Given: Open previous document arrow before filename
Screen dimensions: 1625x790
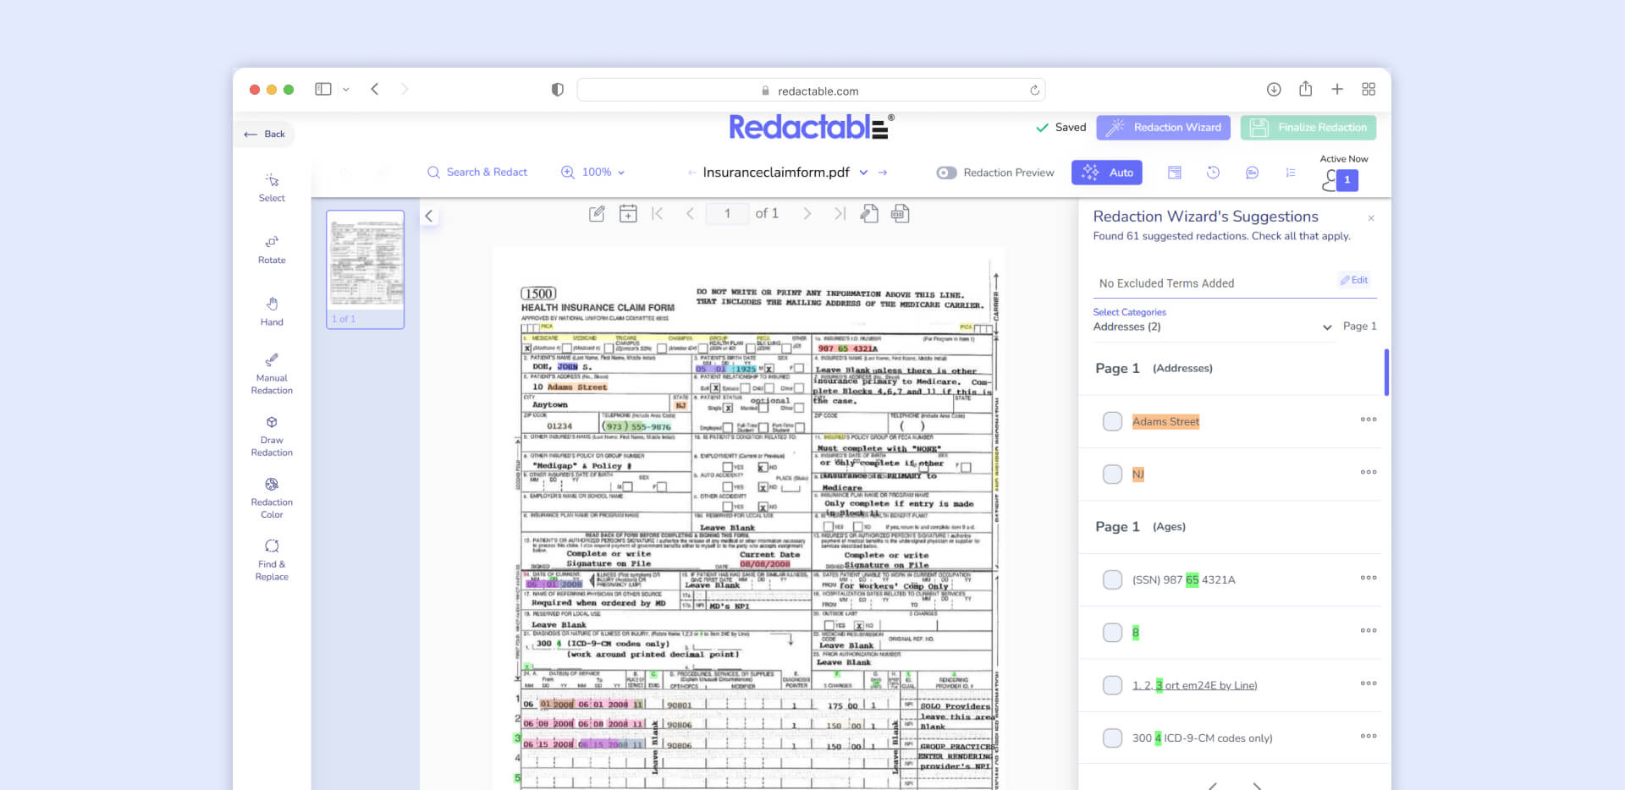Looking at the screenshot, I should (692, 173).
